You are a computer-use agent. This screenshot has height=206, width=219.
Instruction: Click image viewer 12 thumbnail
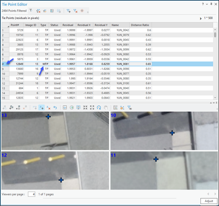coord(55,171)
